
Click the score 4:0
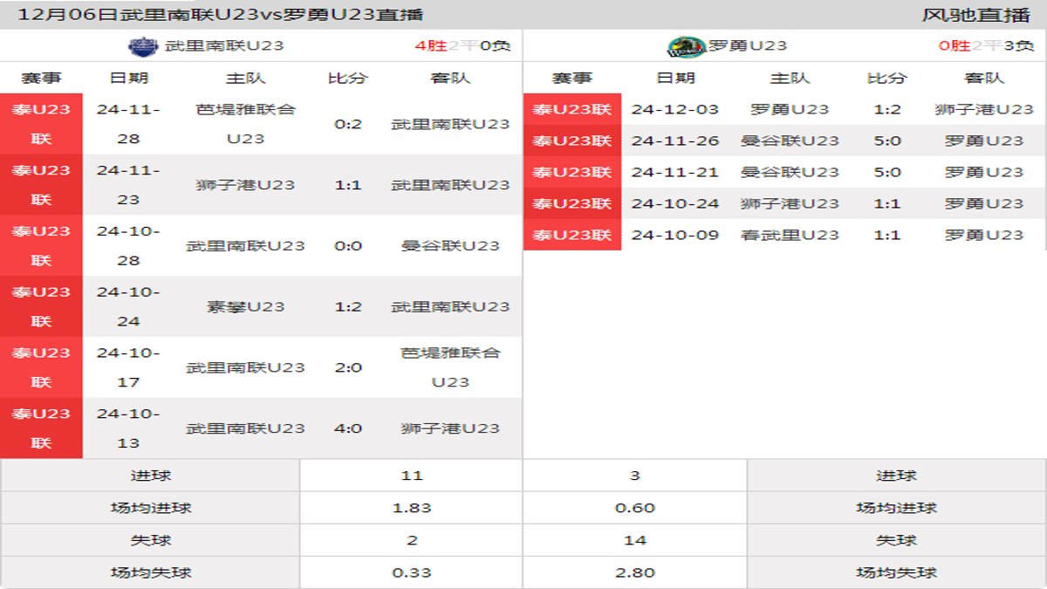pos(348,428)
